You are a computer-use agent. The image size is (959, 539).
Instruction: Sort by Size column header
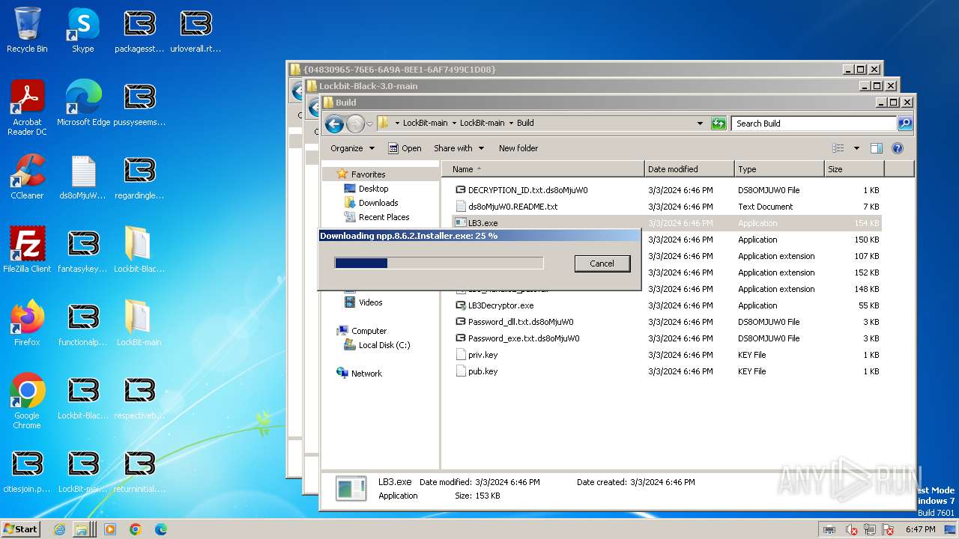click(853, 169)
